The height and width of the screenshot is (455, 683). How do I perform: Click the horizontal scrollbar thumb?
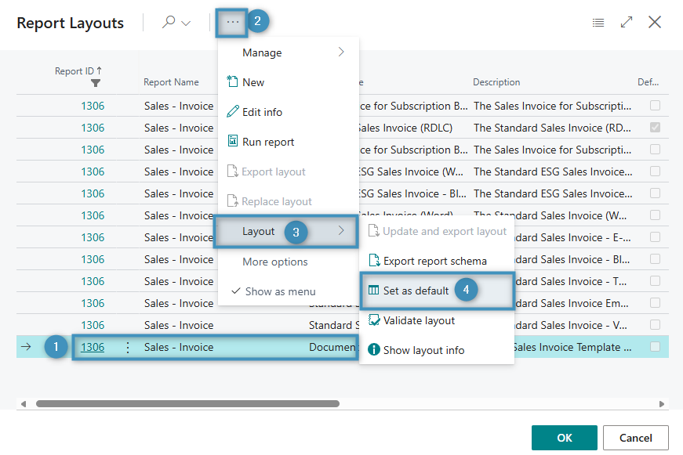[187, 403]
